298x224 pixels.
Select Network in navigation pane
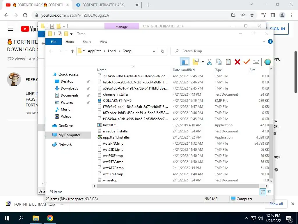click(65, 144)
